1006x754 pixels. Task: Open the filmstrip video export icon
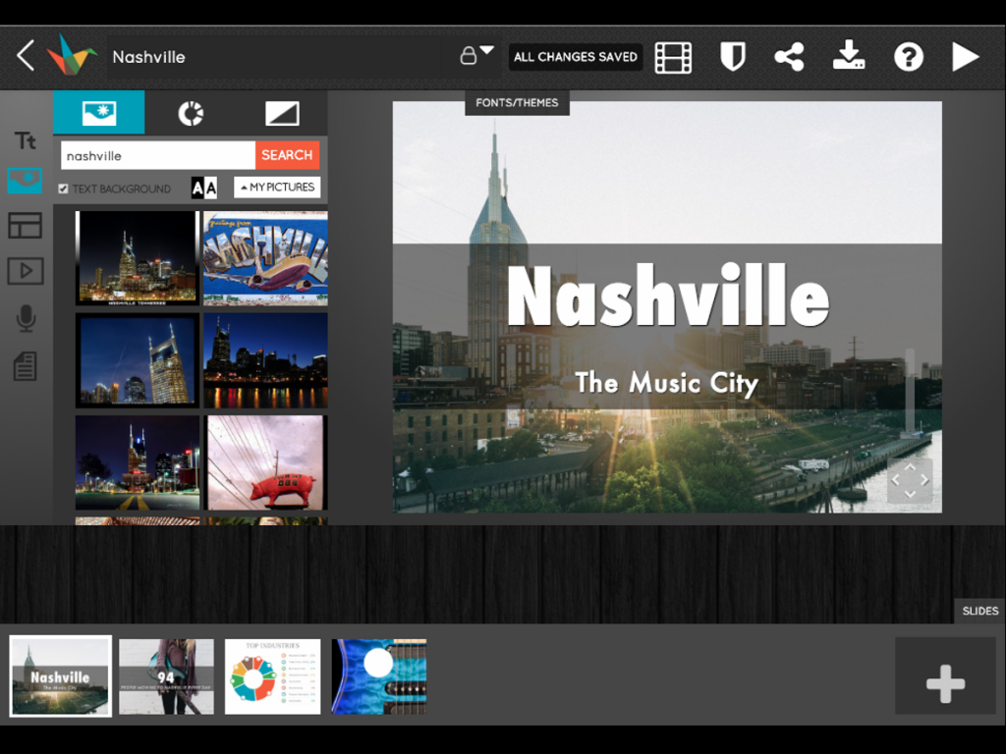coord(673,57)
